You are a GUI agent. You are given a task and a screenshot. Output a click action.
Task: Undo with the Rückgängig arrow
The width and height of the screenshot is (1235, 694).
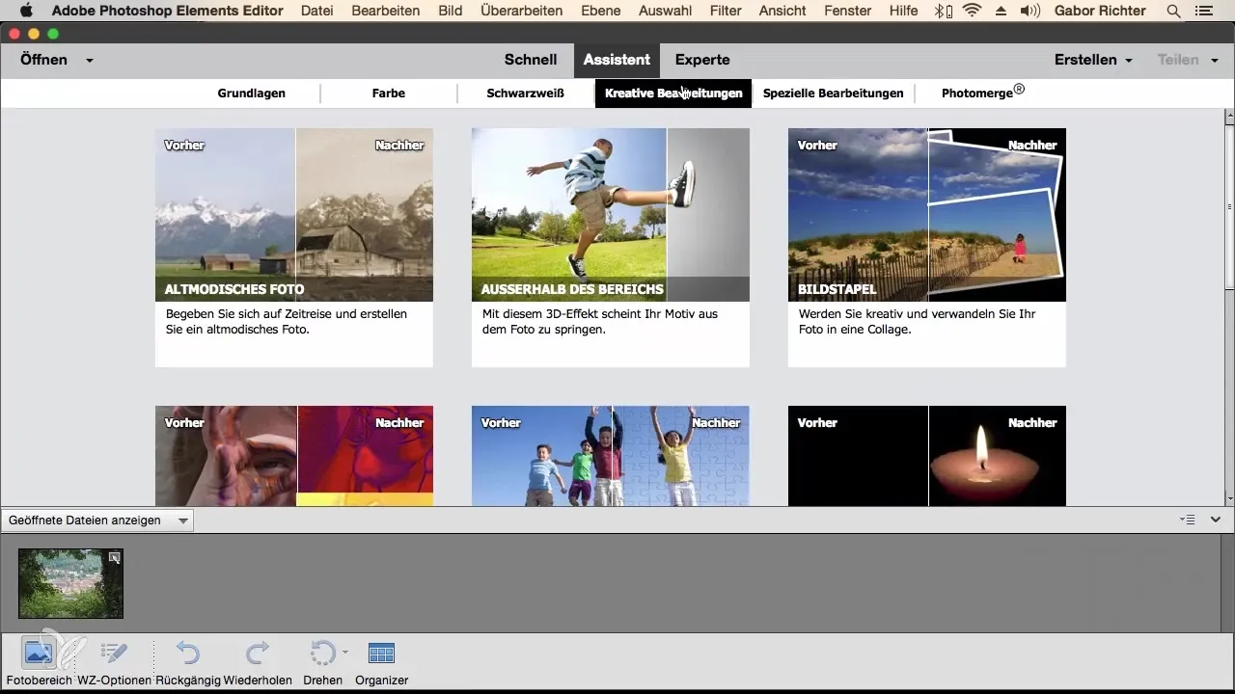(x=186, y=654)
